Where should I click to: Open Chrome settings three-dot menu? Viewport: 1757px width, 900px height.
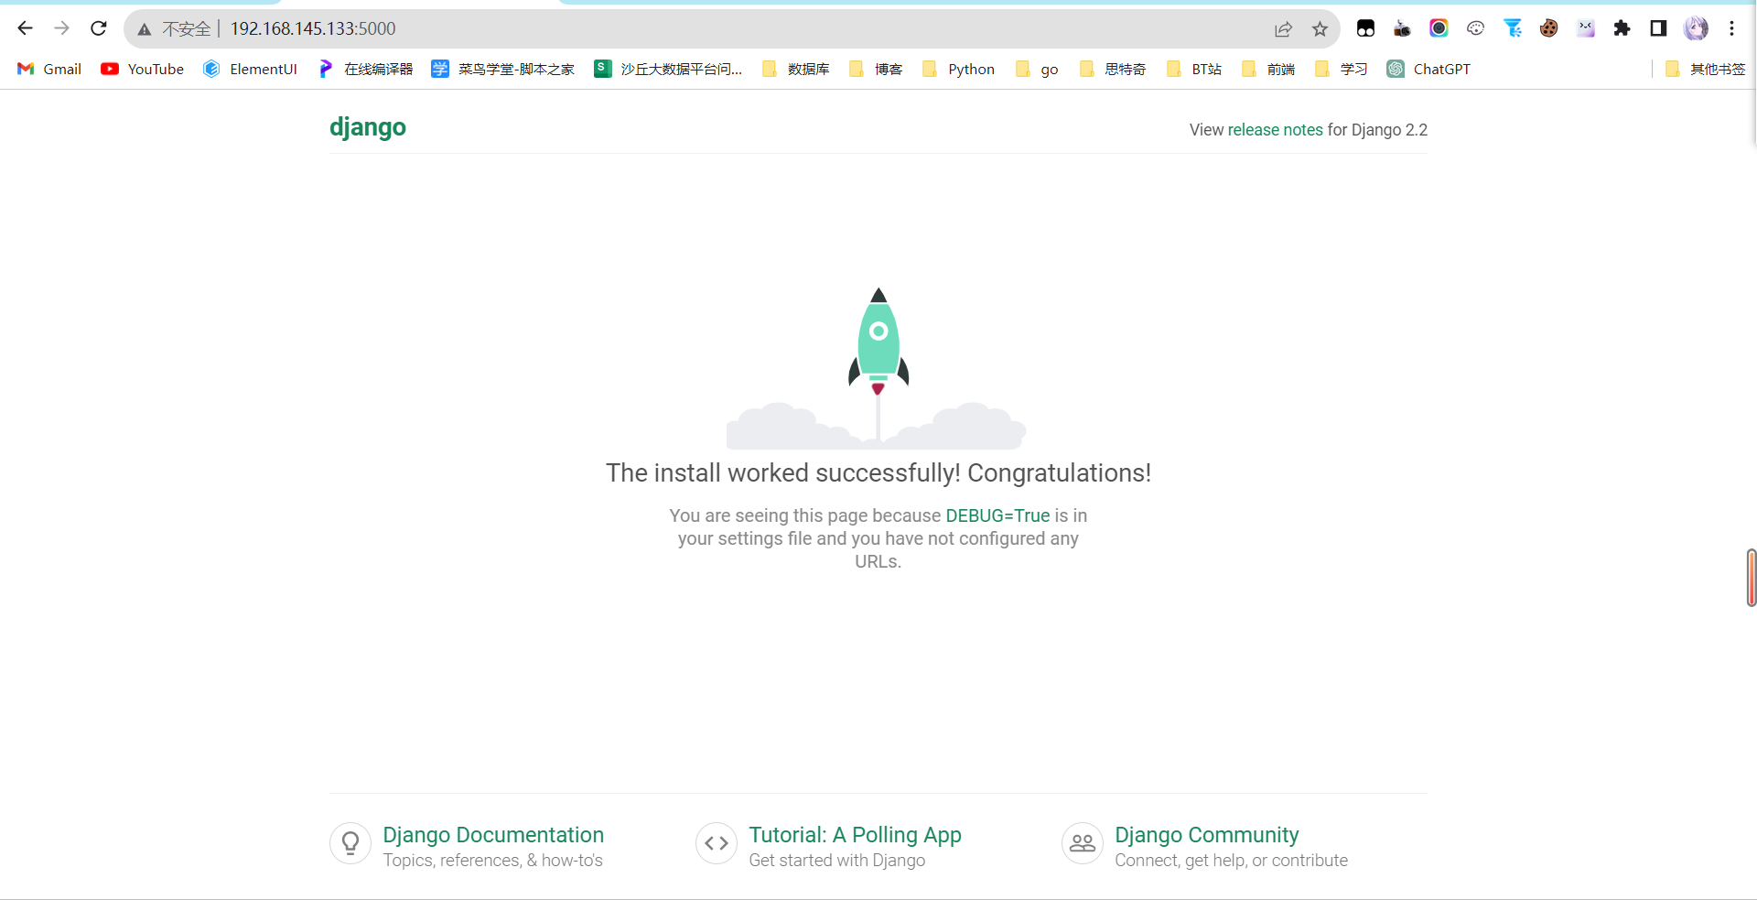coord(1732,28)
